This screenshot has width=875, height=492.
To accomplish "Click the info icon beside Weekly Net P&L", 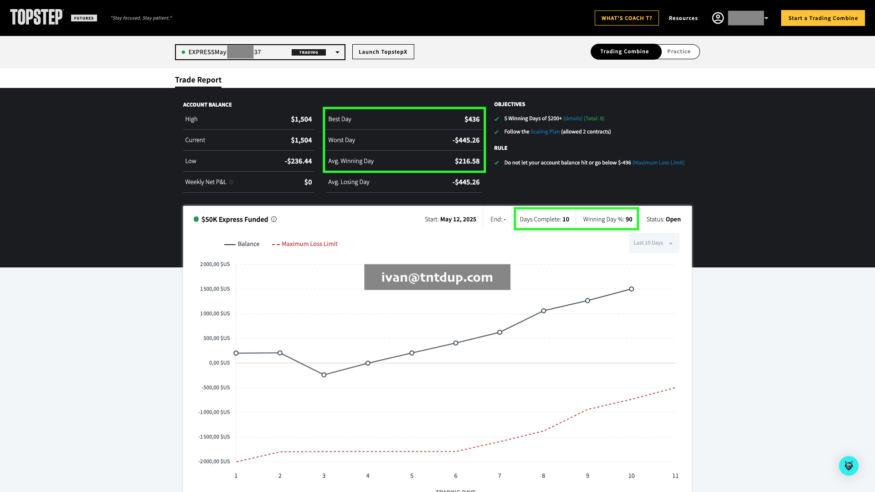I will 232,182.
